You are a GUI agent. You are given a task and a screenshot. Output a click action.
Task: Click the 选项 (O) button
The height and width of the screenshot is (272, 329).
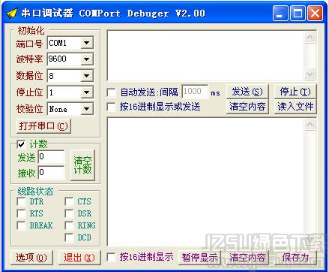pyautogui.click(x=31, y=257)
